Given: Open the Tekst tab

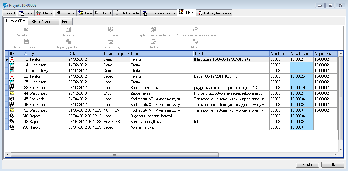Looking at the screenshot, I should coord(103,13).
